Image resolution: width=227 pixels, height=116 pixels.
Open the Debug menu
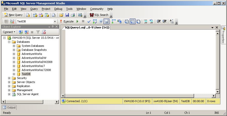58,9
